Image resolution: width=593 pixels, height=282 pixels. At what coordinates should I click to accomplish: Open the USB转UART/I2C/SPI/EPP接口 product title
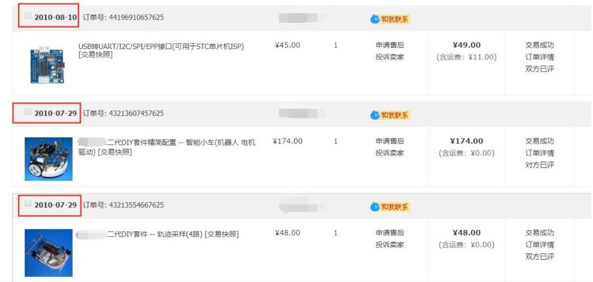pos(161,47)
